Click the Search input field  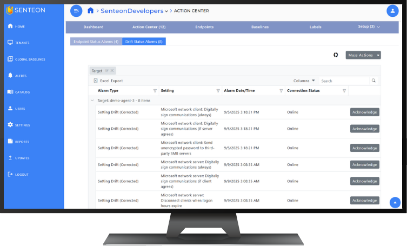coord(344,81)
